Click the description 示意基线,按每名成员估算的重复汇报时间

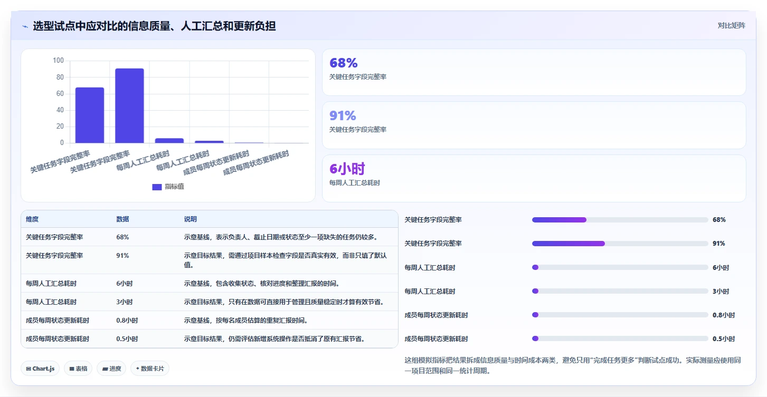(x=245, y=321)
